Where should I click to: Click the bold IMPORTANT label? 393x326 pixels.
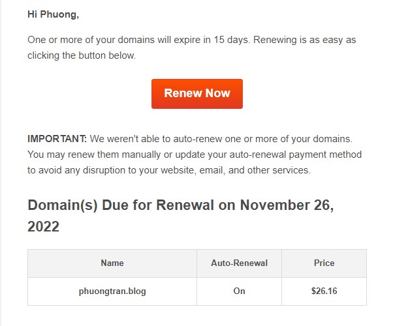click(57, 139)
